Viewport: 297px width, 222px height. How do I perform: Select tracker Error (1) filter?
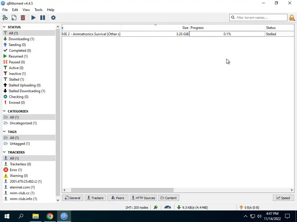click(29, 170)
